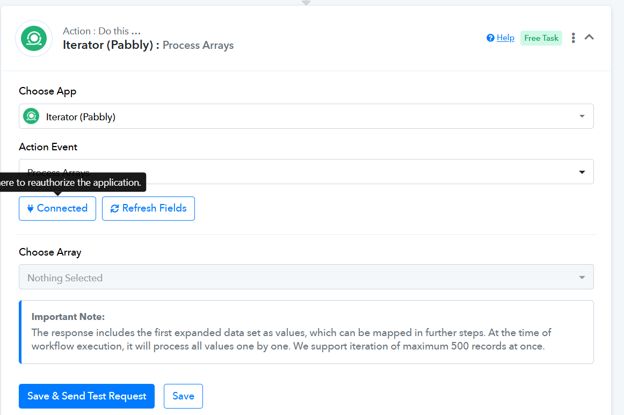
Task: Click Save & Send Test Request
Action: pos(87,396)
